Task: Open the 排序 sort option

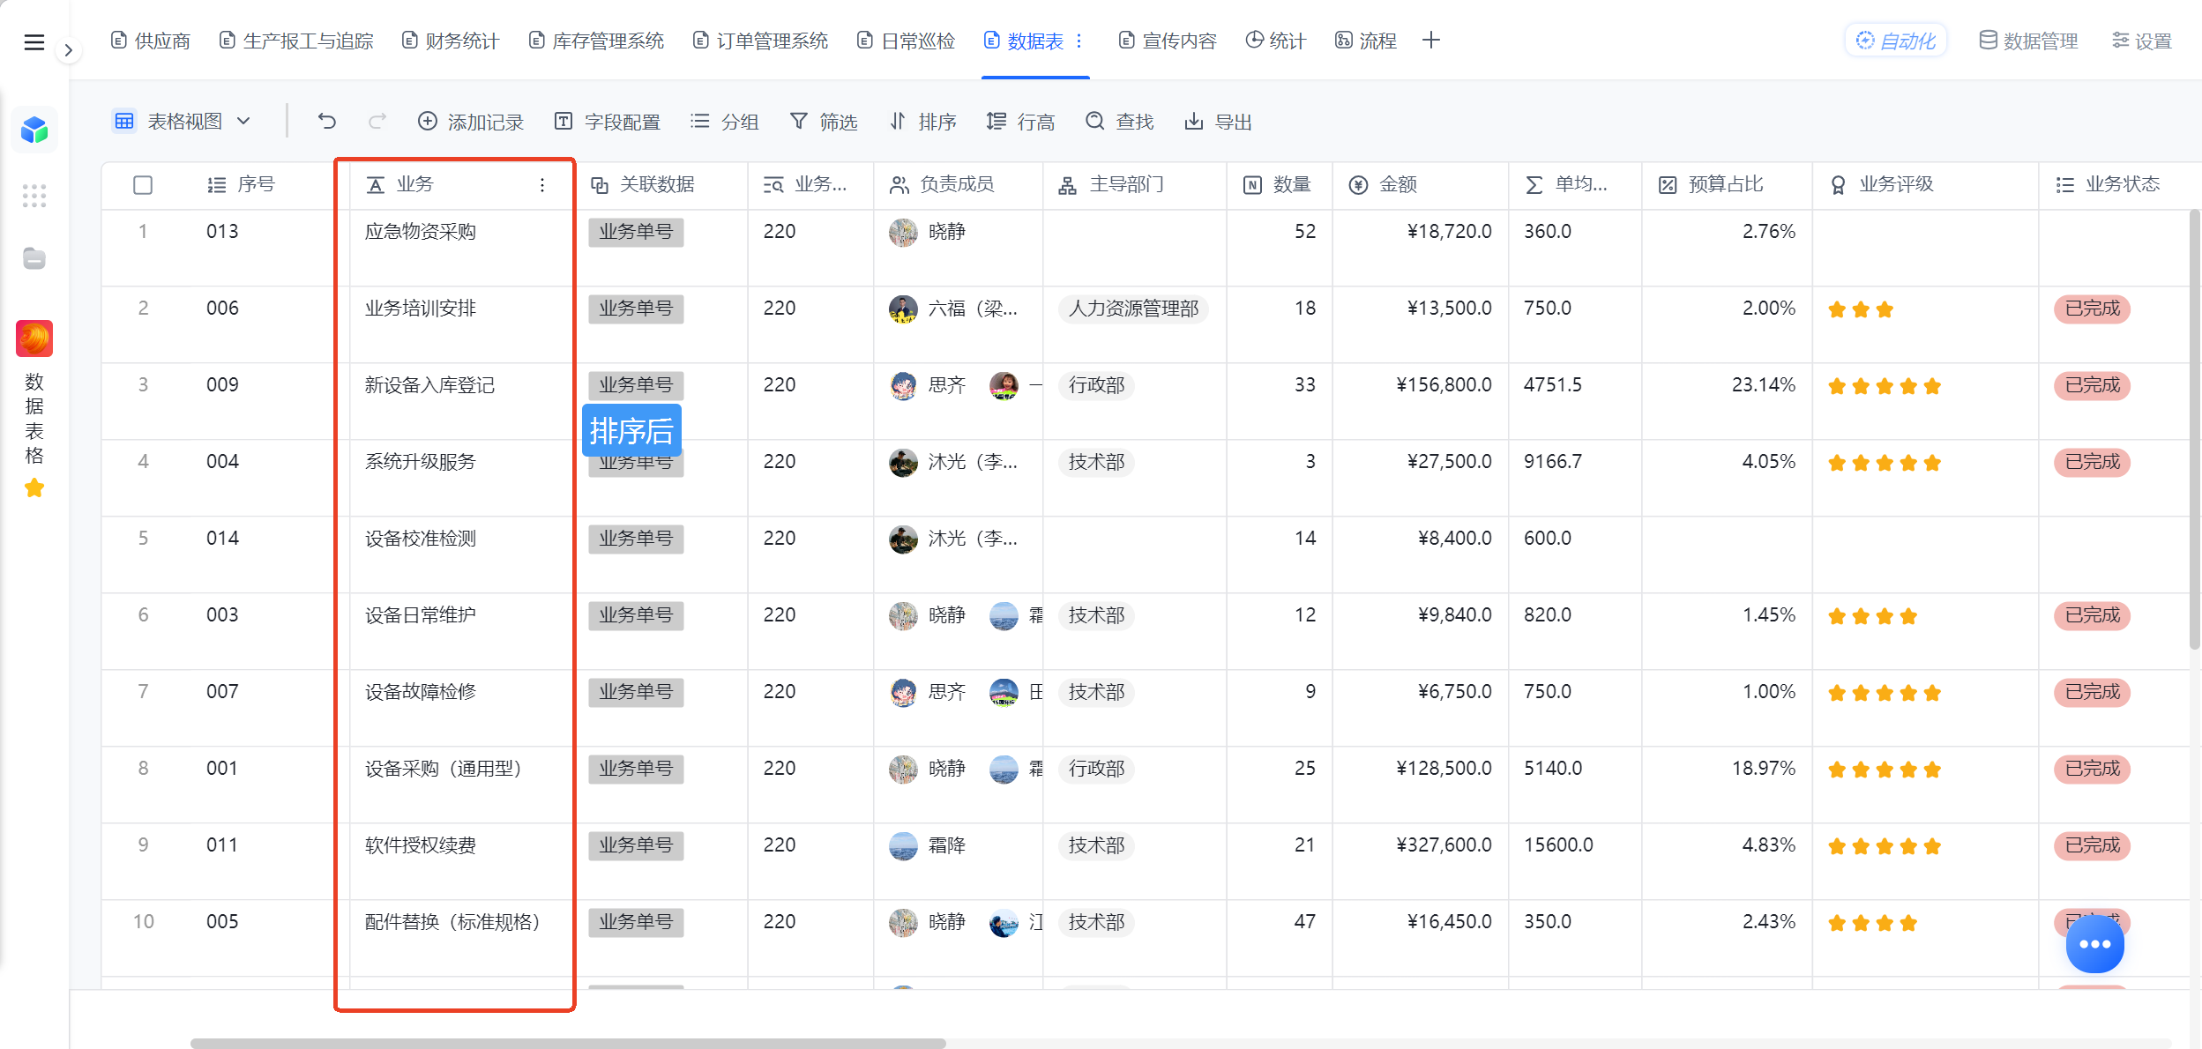Action: pyautogui.click(x=922, y=122)
